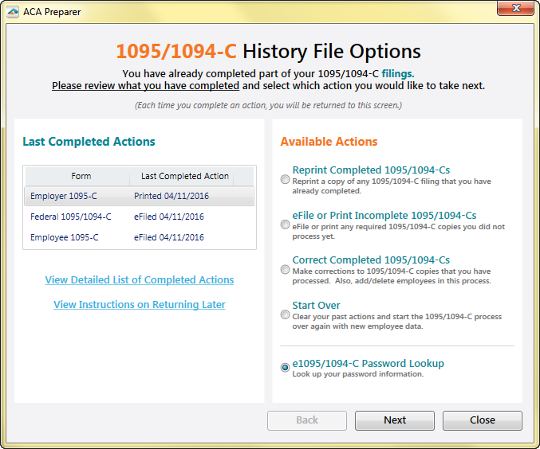
Task: Choose Correct Completed 1095/1094-Cs radio button
Action: 286,270
